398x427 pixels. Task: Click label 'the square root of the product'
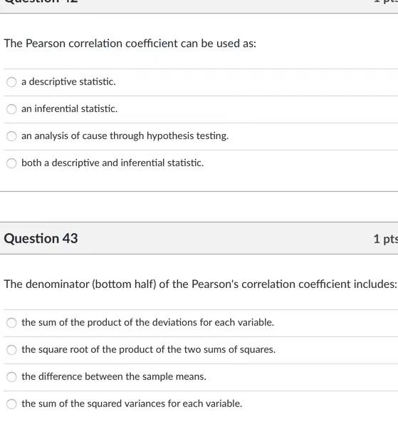point(149,349)
